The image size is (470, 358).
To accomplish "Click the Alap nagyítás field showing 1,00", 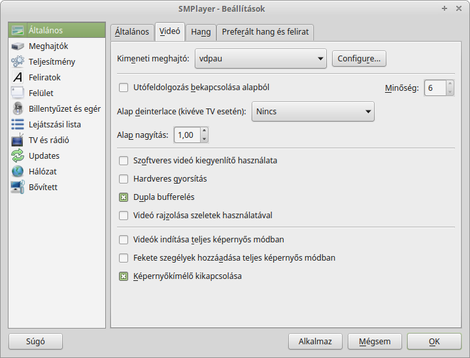I will 187,135.
